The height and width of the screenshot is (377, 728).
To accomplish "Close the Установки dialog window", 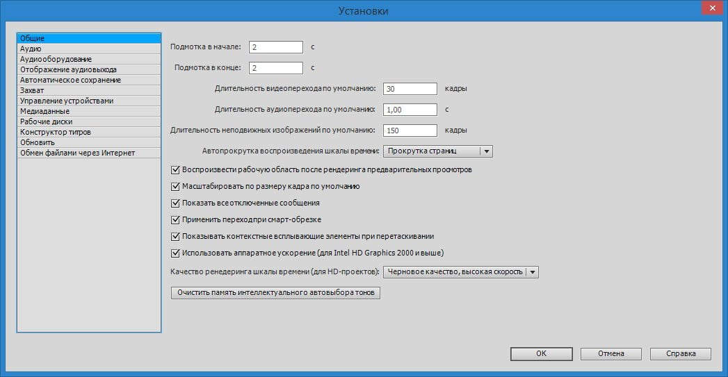I will click(712, 8).
